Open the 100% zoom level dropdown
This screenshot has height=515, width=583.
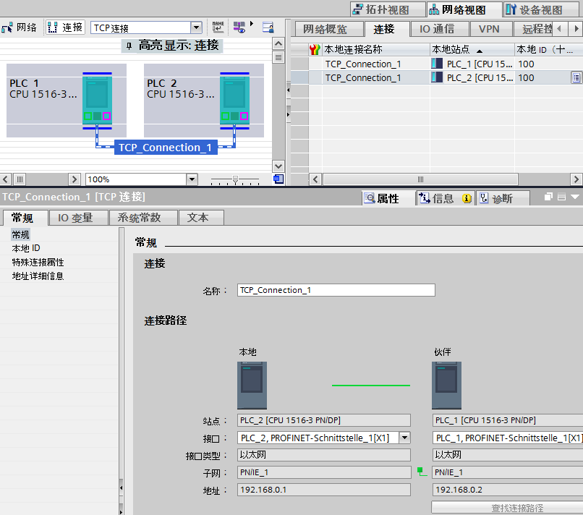click(x=192, y=179)
